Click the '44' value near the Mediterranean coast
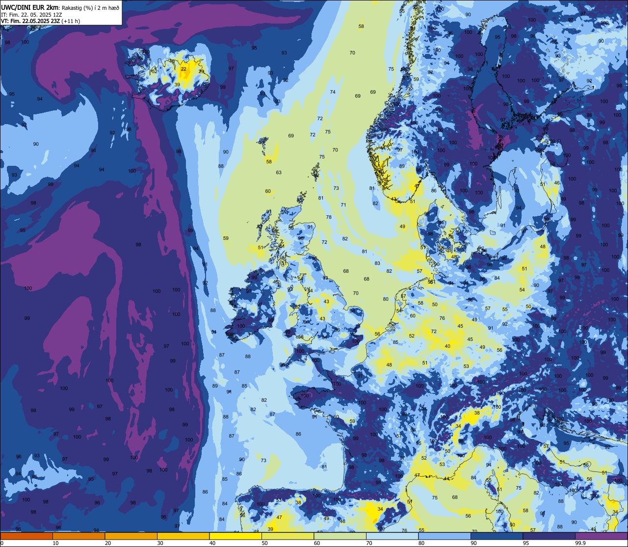 (446, 479)
